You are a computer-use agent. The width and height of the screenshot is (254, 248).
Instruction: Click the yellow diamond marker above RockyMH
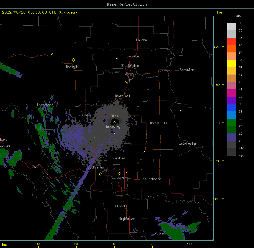tap(74, 60)
